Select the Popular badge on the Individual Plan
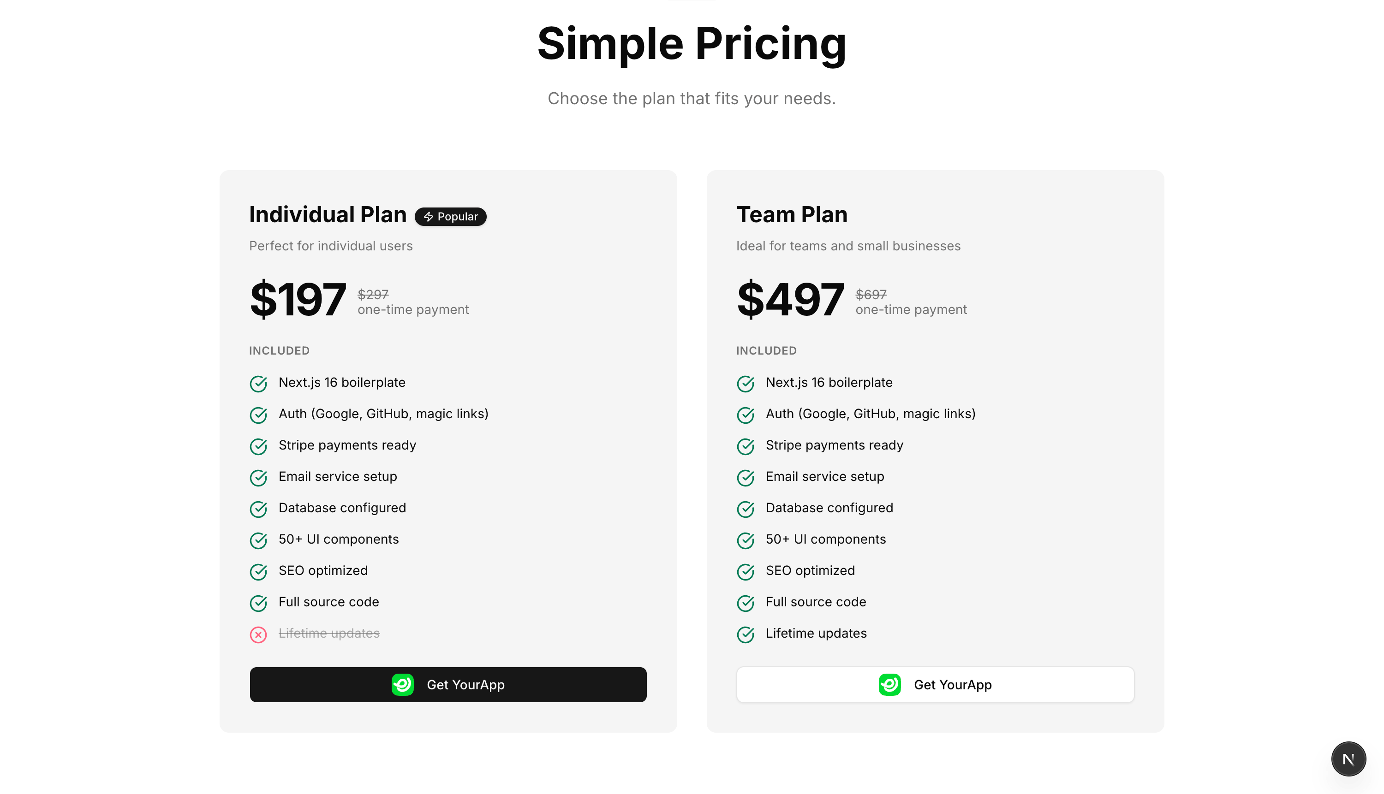 point(450,217)
